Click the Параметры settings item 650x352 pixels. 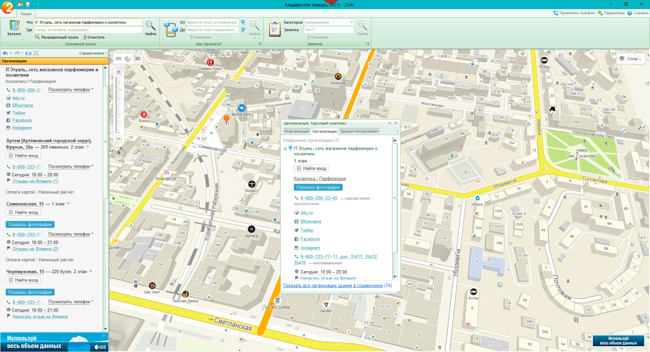click(611, 13)
